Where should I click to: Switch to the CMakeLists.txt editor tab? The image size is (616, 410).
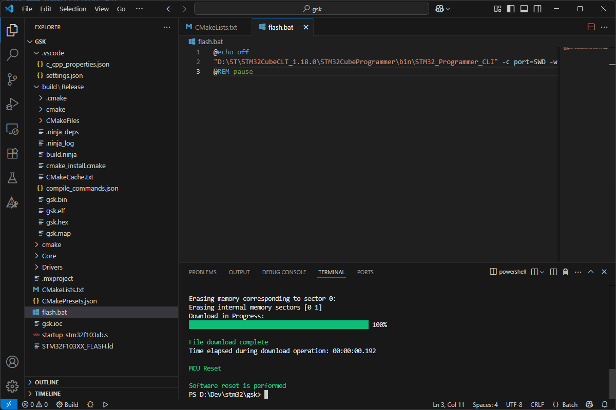point(216,27)
